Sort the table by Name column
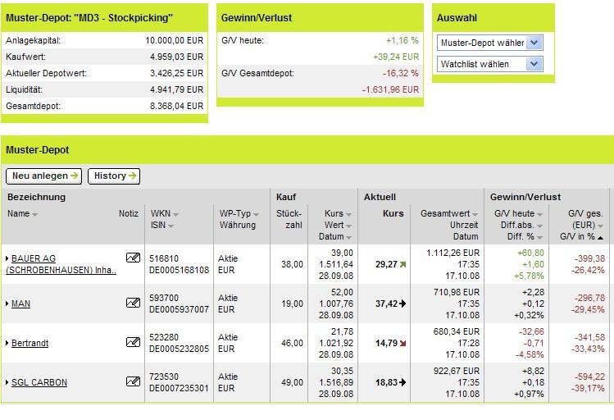Viewport: 614px width, 420px height. point(34,215)
